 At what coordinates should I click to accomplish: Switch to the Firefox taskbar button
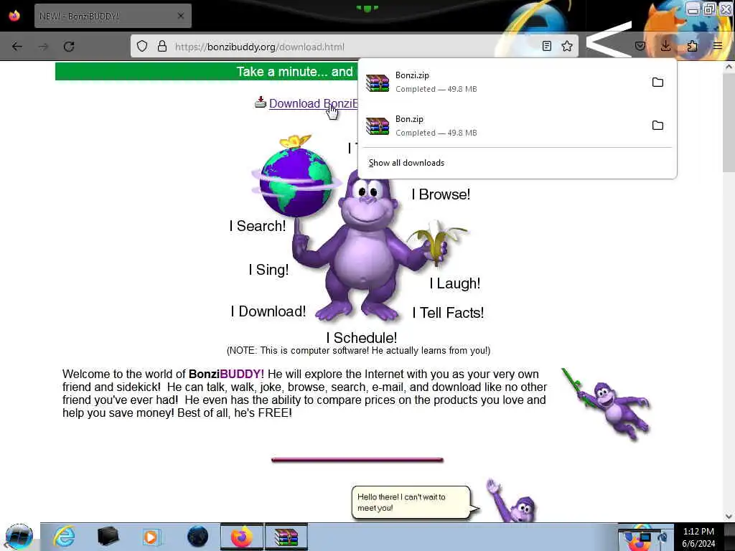click(x=241, y=537)
